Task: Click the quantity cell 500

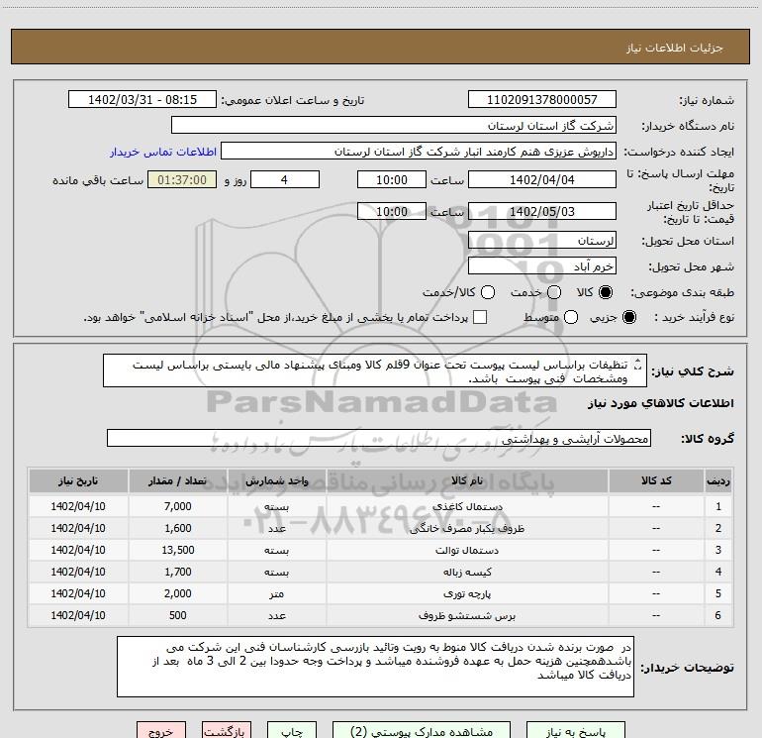Action: click(178, 616)
